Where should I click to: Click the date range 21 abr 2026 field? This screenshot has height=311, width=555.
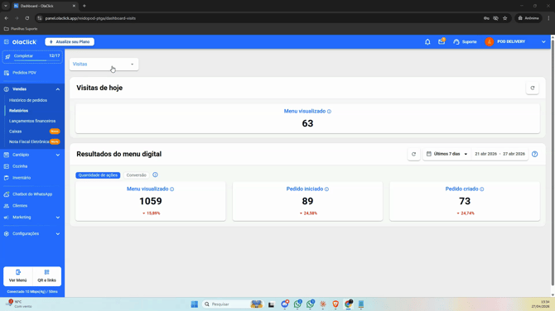(499, 154)
